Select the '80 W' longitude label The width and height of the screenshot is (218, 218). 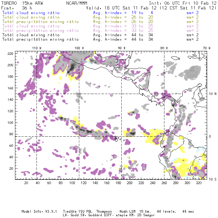164,48
